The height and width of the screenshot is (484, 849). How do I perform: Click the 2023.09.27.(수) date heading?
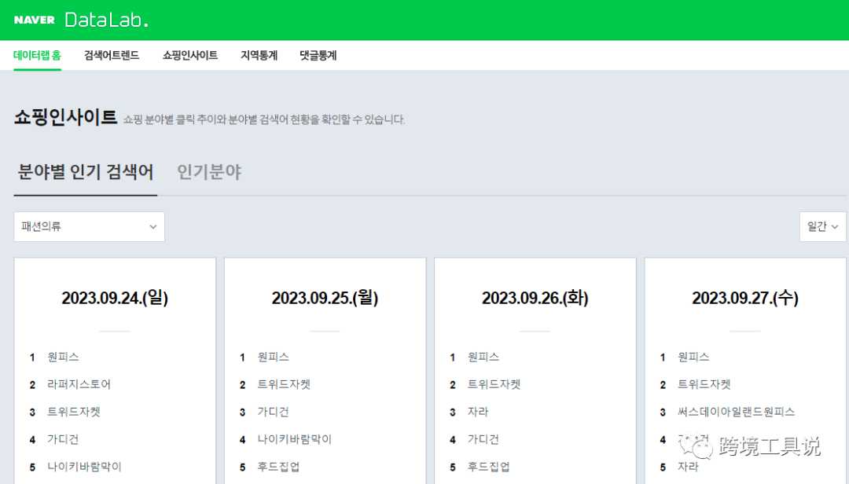pyautogui.click(x=745, y=298)
